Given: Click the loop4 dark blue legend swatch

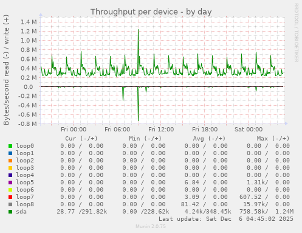Looking at the screenshot, I should (x=10, y=175).
